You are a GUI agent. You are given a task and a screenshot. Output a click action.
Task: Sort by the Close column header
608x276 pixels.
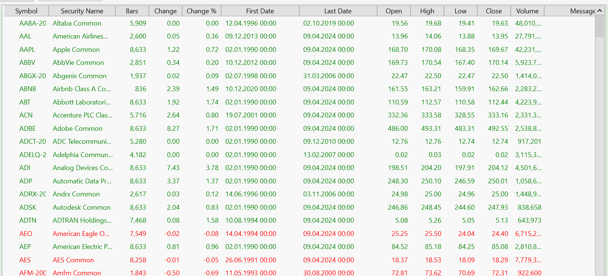click(x=494, y=11)
